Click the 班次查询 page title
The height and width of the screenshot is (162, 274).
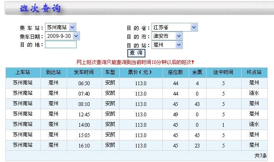coord(40,8)
